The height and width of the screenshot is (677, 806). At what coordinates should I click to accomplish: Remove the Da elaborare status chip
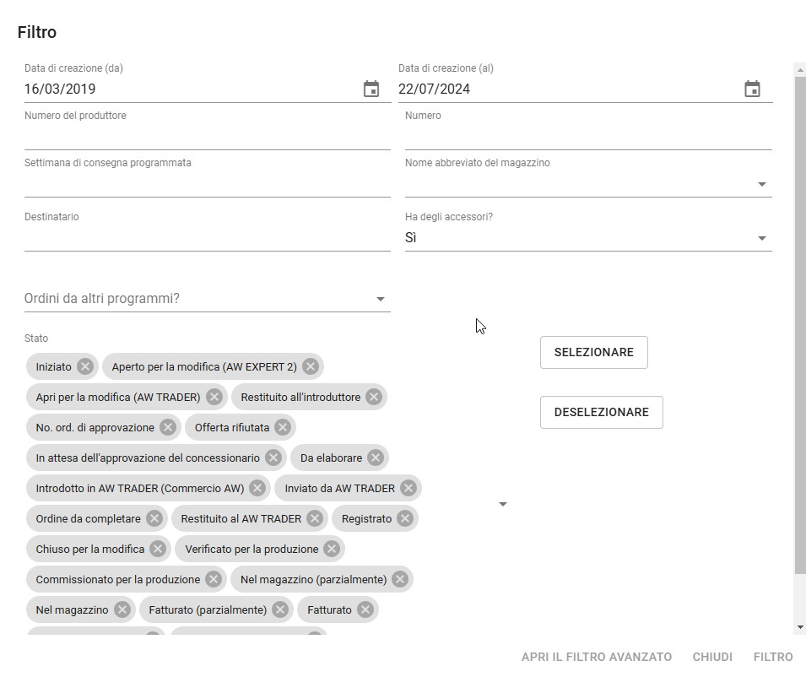point(376,458)
